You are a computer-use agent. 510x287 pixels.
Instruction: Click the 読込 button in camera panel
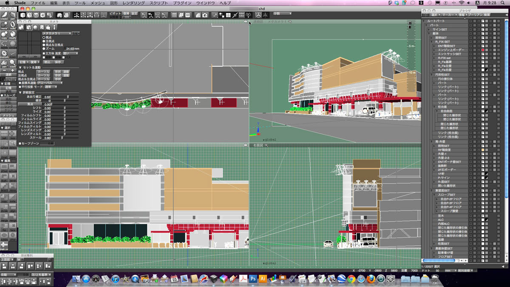point(48,62)
